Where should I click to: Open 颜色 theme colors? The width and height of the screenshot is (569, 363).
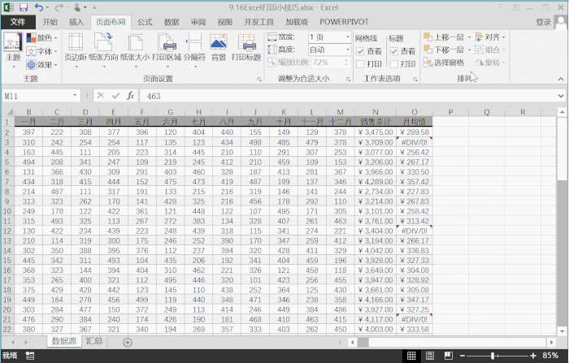coord(41,37)
